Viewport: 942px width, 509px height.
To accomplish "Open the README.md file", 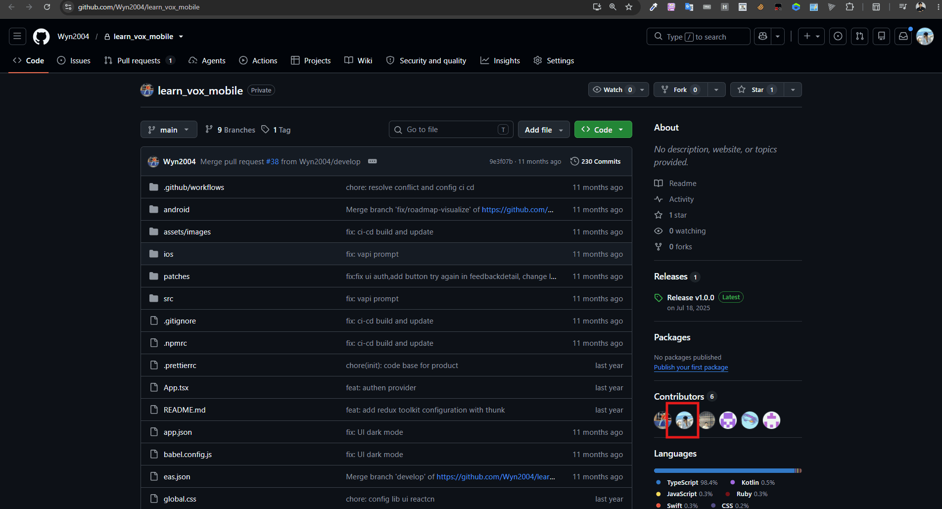I will [x=185, y=410].
